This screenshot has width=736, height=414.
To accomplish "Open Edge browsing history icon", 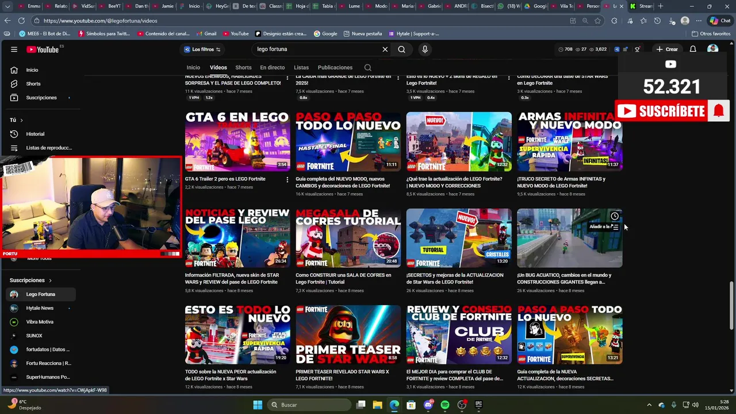I will [657, 21].
